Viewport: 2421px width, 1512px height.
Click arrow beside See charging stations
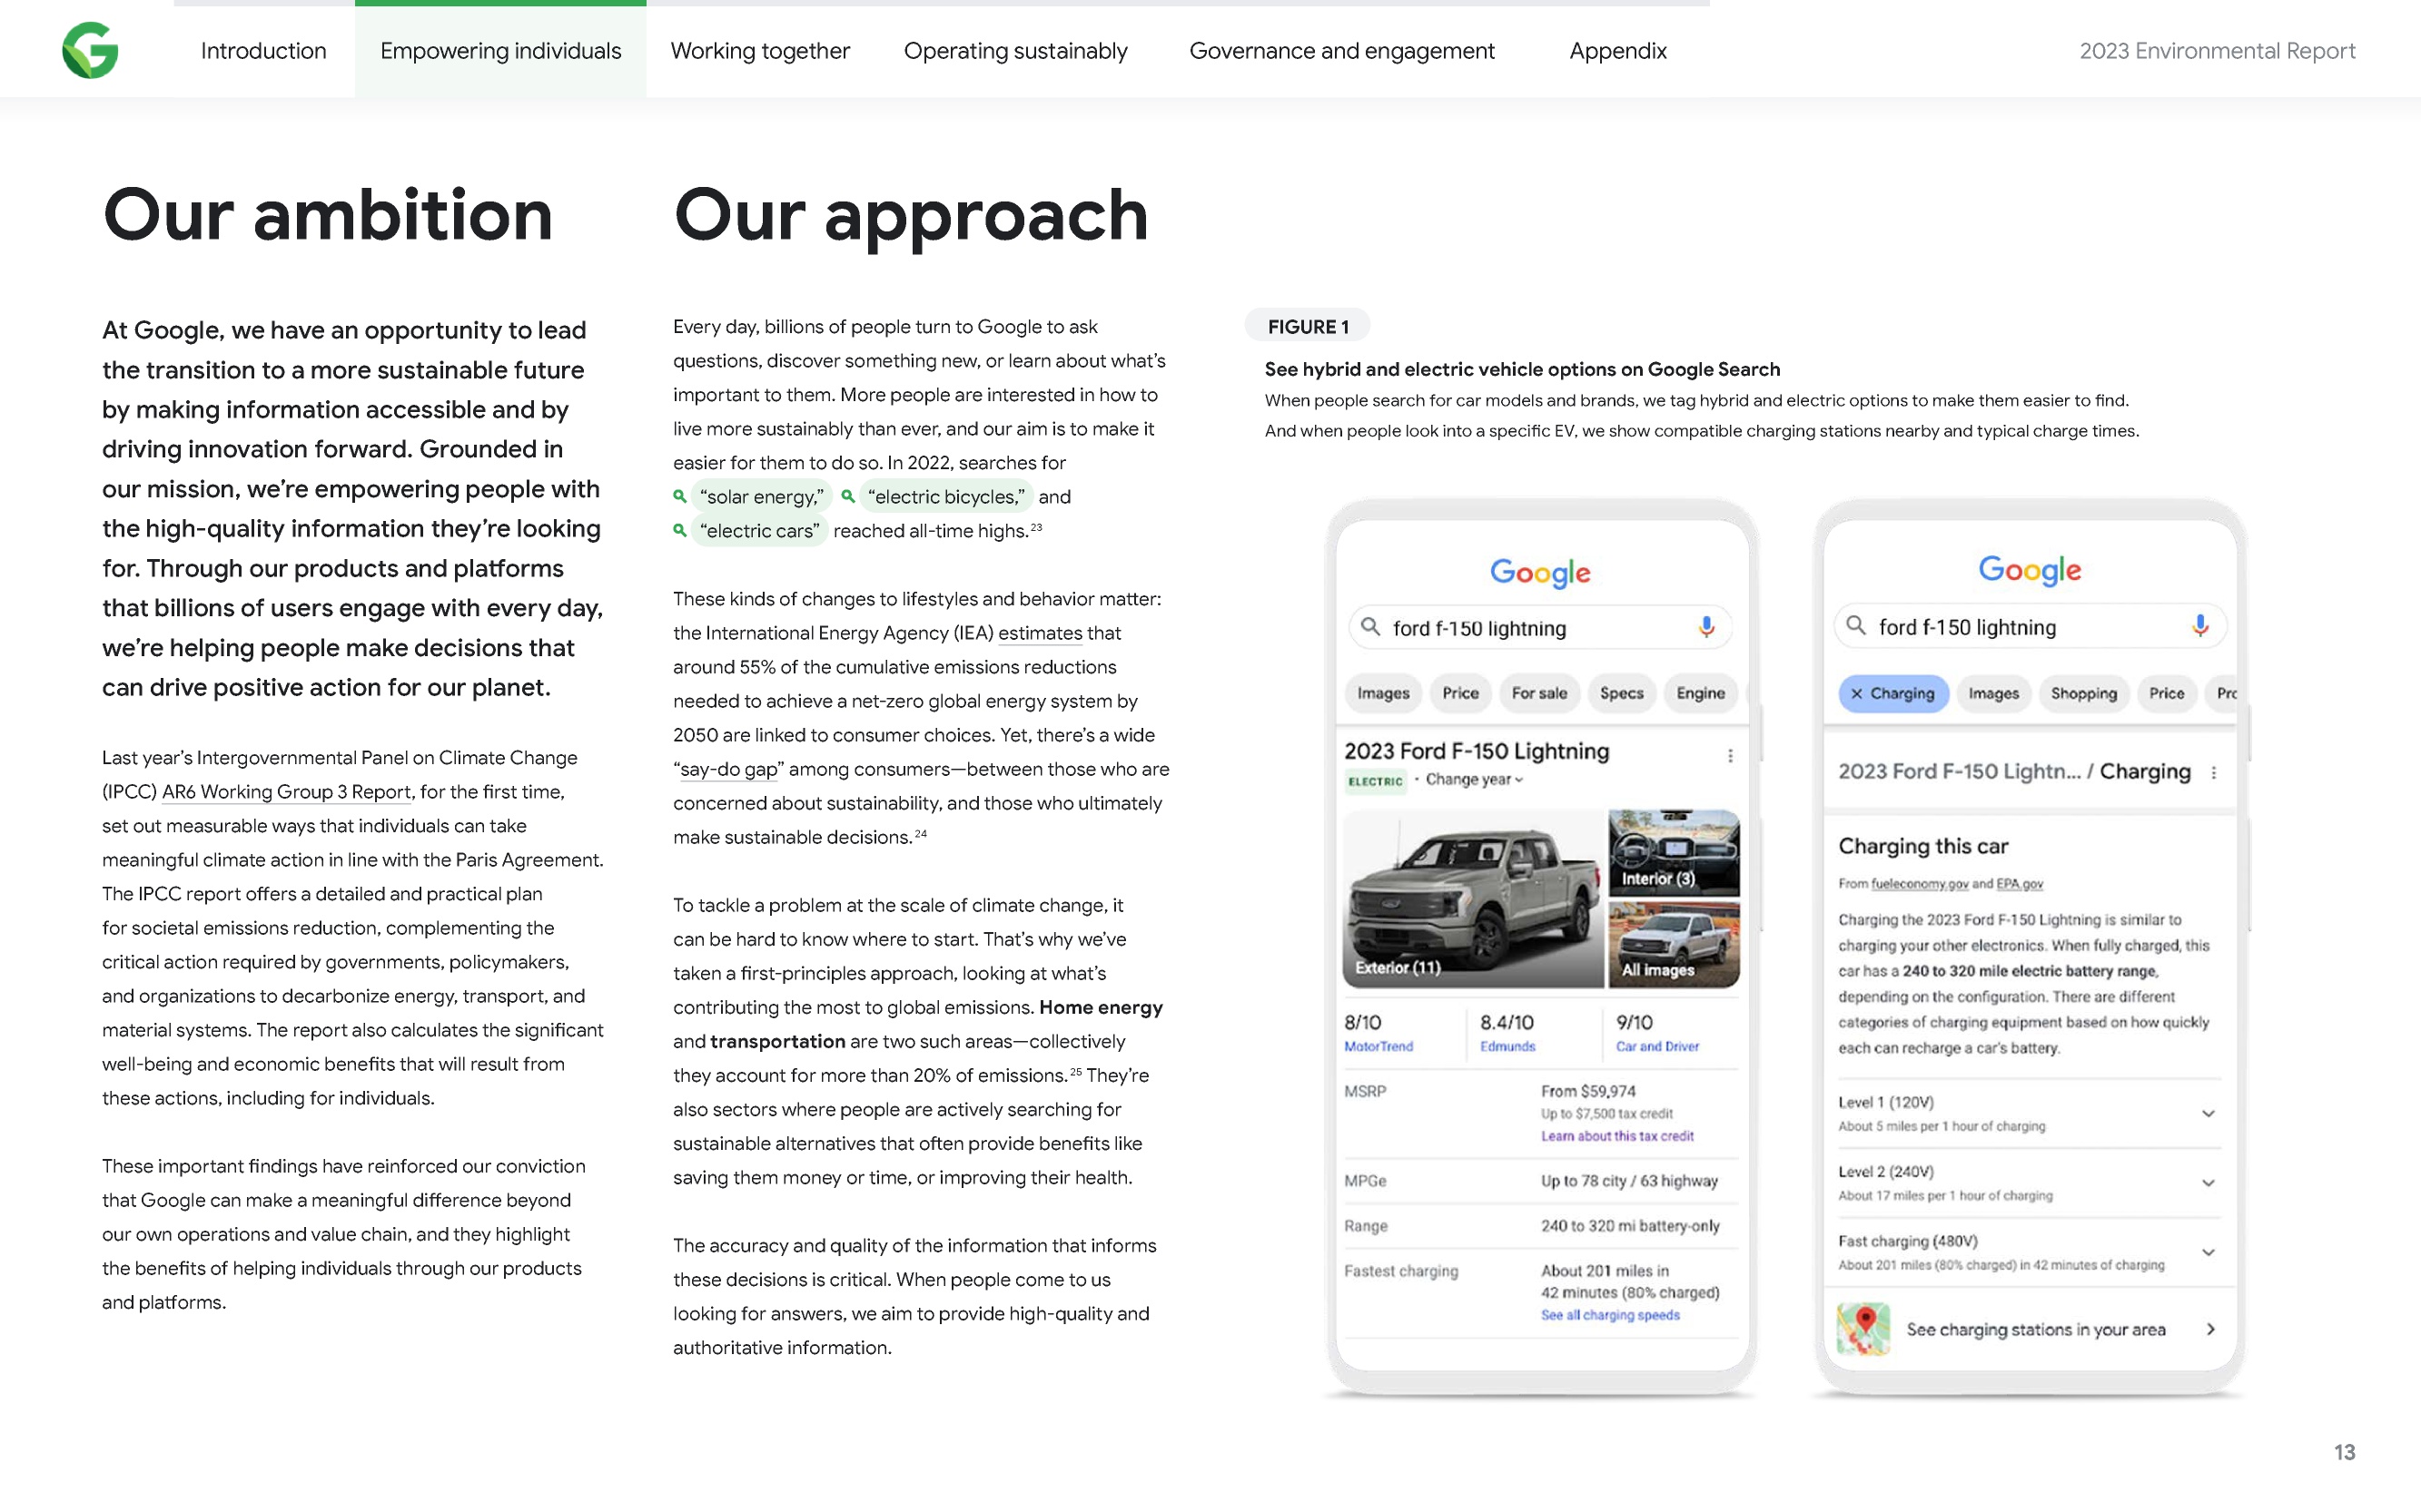(2211, 1329)
